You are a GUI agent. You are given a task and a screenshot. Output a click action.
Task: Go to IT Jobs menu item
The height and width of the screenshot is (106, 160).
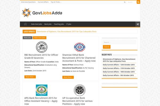point(69,24)
